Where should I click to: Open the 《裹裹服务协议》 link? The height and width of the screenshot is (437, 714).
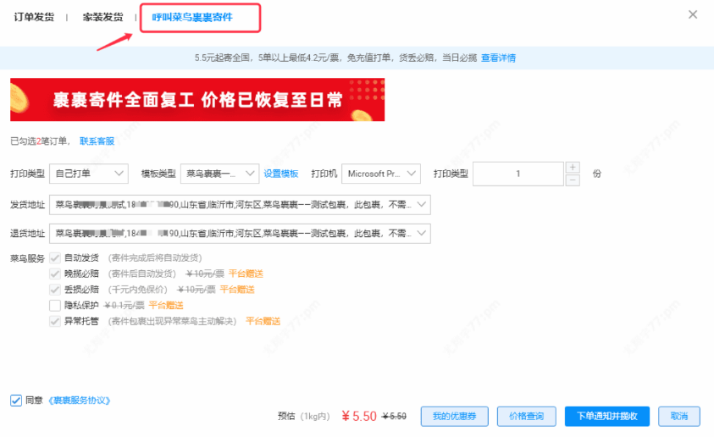click(x=80, y=401)
